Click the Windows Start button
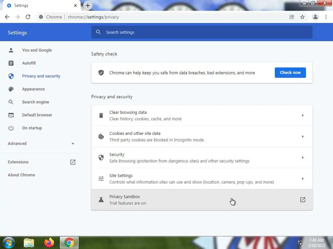This screenshot has height=249, width=333. (x=9, y=243)
